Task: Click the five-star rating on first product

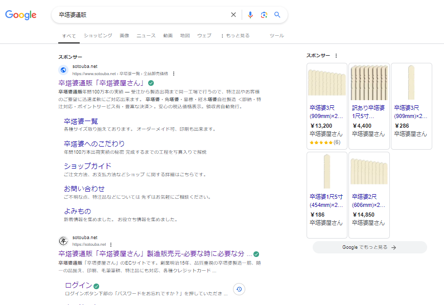Action: (321, 143)
